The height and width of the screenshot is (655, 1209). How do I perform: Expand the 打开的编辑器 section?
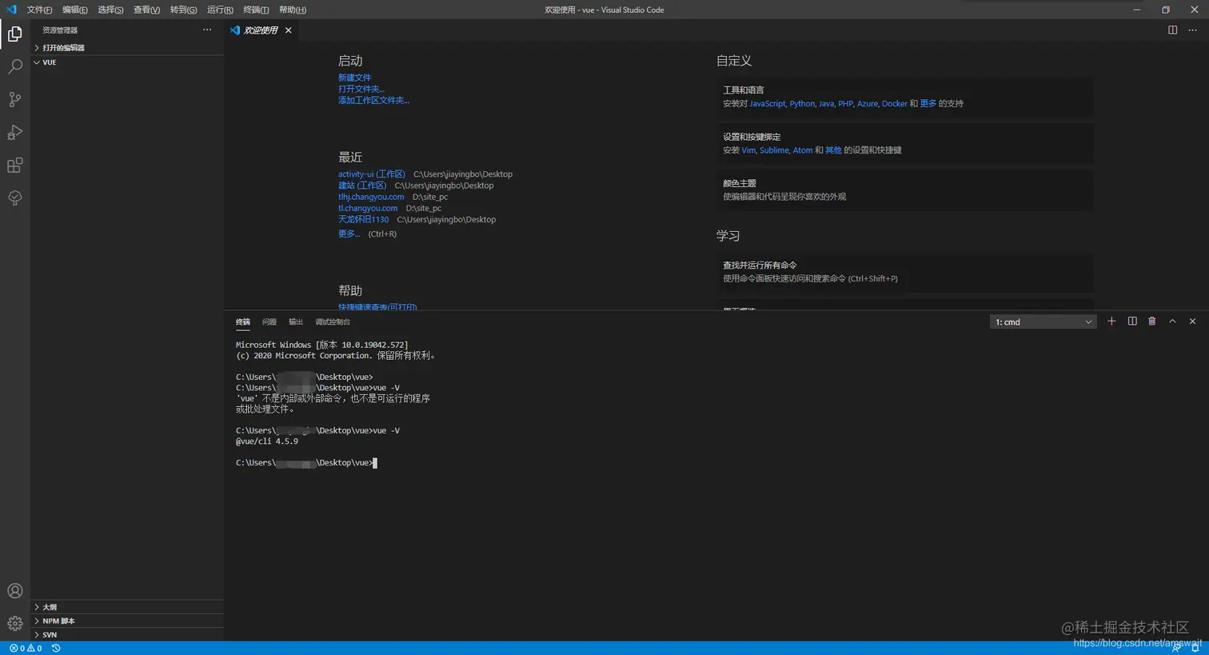(128, 48)
